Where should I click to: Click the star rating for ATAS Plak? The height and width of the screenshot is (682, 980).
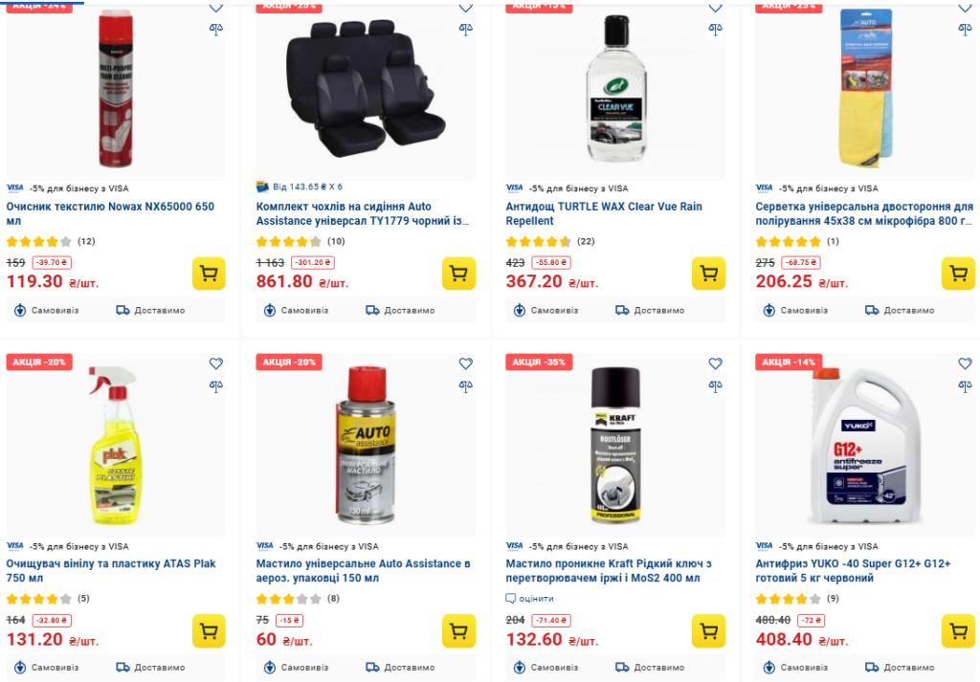39,599
